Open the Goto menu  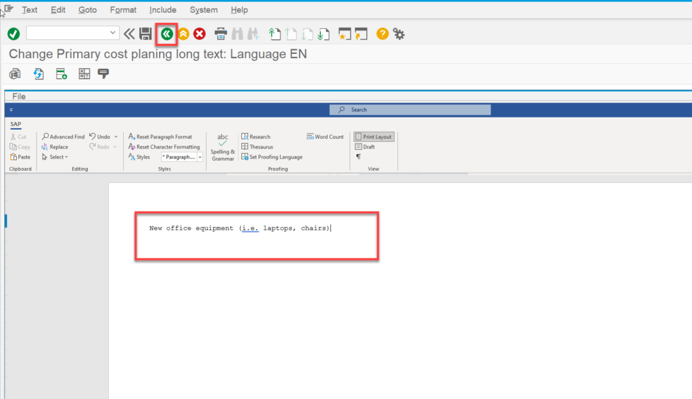click(87, 9)
